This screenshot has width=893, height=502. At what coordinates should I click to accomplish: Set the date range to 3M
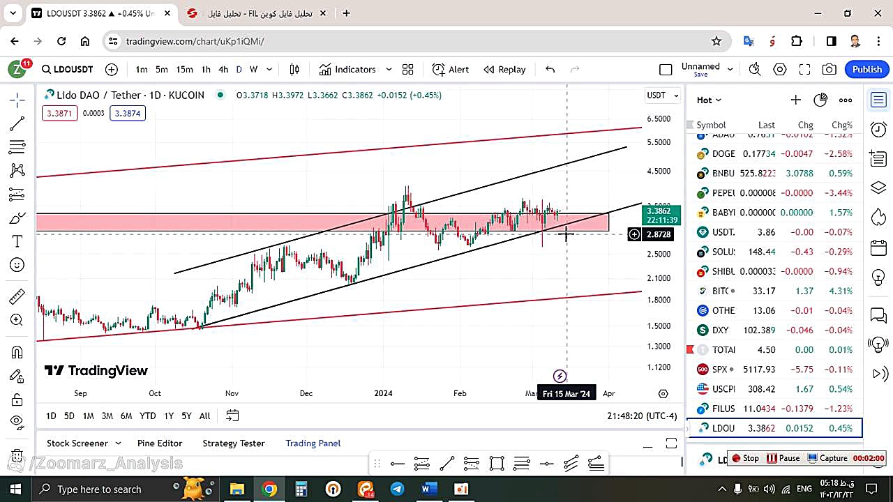click(107, 416)
